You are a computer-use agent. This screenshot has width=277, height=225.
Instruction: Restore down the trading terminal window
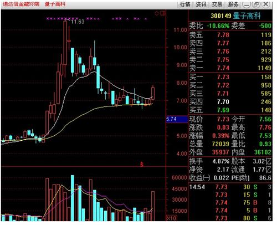[256, 4]
